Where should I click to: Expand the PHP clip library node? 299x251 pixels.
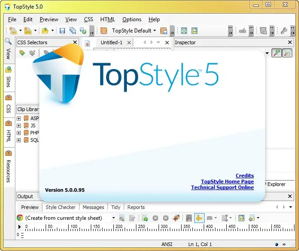[x=19, y=133]
